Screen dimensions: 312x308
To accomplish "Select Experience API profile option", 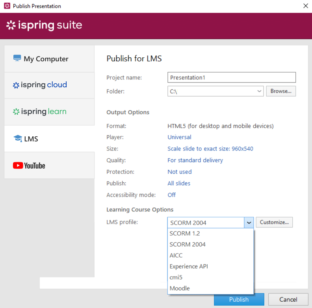I will 210,266.
